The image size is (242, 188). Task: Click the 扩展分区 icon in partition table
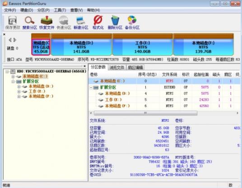[x=96, y=87]
